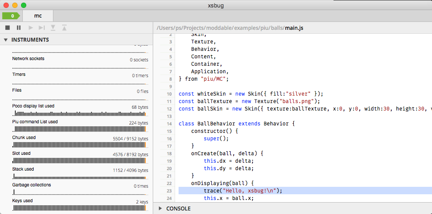
Task: Click the "5504 / 9152 bytes" value
Action: point(130,139)
